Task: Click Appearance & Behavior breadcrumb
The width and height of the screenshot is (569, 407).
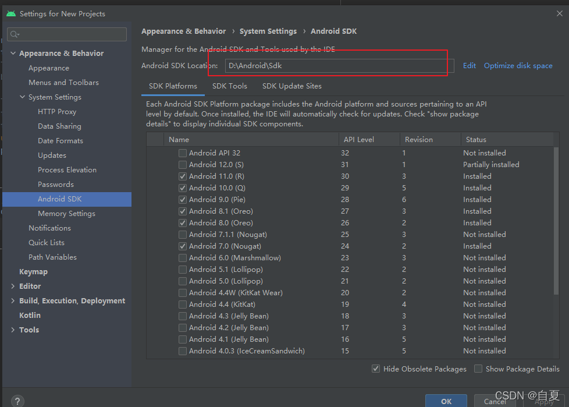Action: [x=184, y=31]
